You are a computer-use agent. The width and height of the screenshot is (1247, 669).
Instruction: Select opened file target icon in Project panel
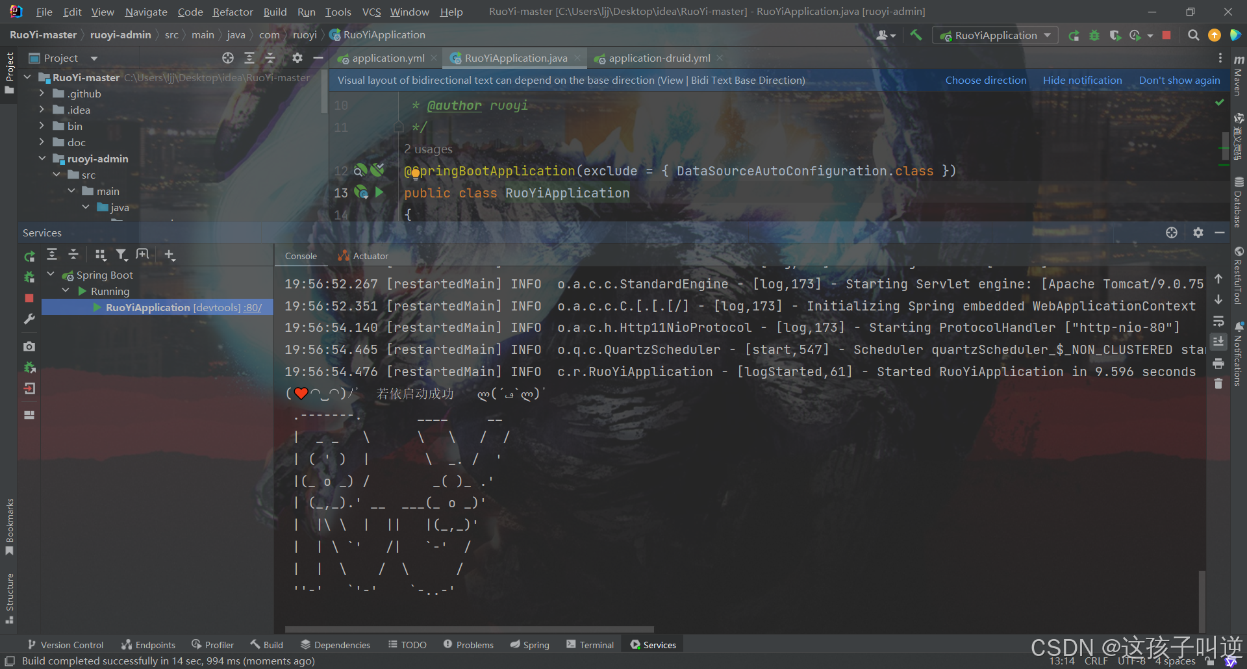[228, 58]
